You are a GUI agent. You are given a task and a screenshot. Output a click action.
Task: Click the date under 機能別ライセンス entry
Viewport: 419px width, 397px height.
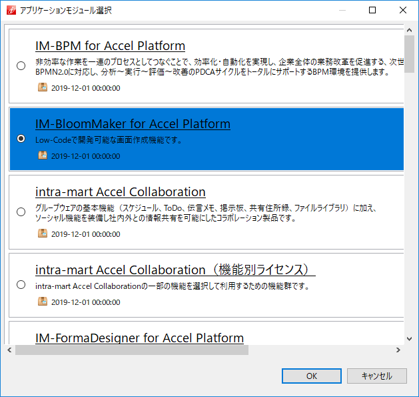85,302
